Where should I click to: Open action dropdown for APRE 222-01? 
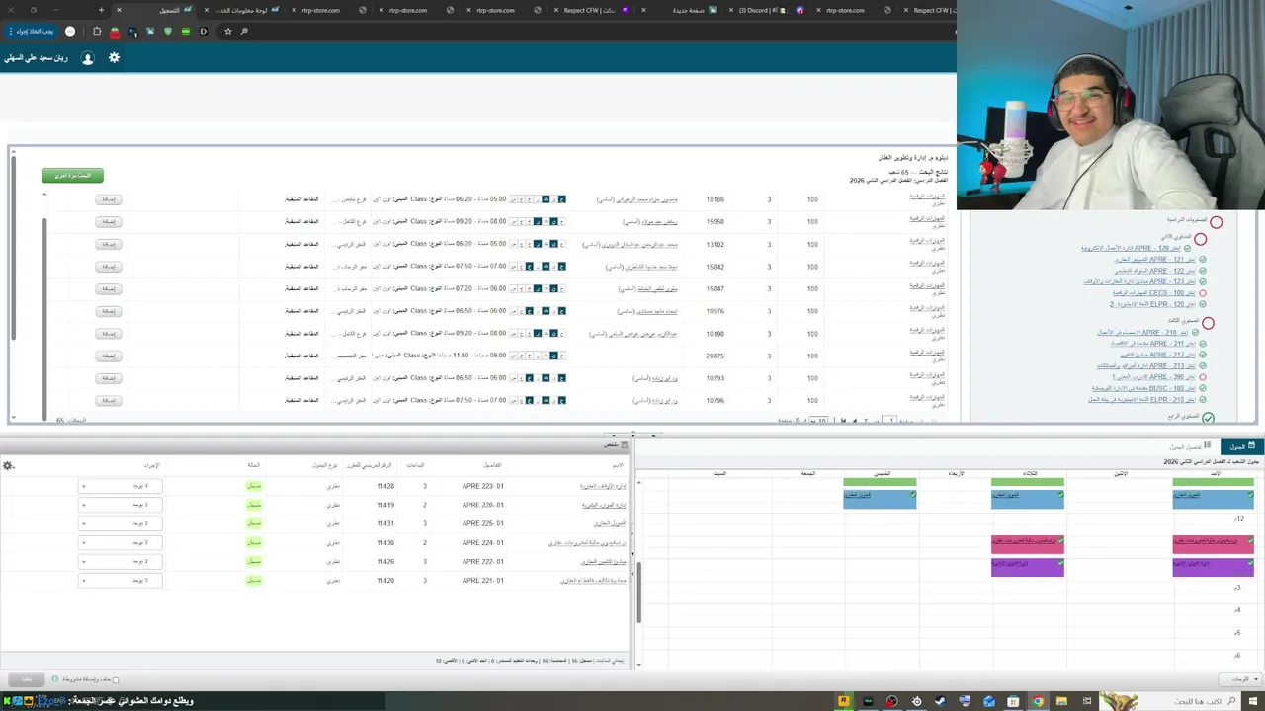click(120, 561)
